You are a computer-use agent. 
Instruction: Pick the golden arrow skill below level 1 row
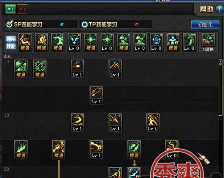click(96, 96)
